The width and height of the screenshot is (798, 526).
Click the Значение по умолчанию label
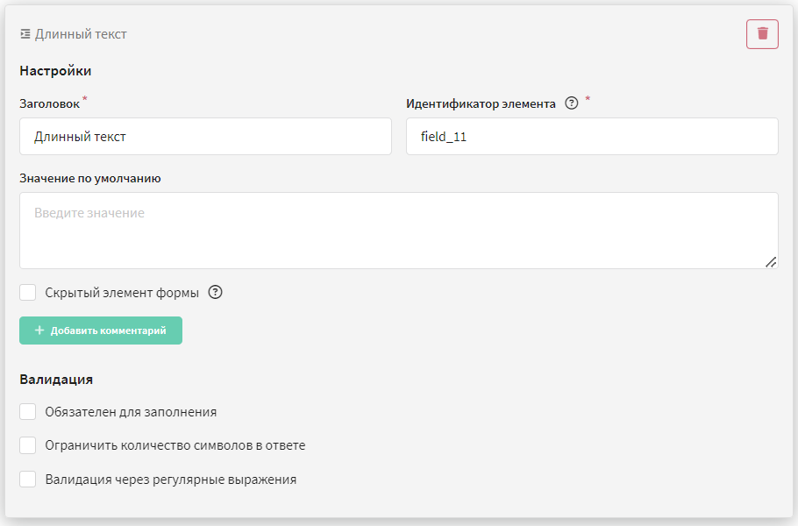click(90, 179)
